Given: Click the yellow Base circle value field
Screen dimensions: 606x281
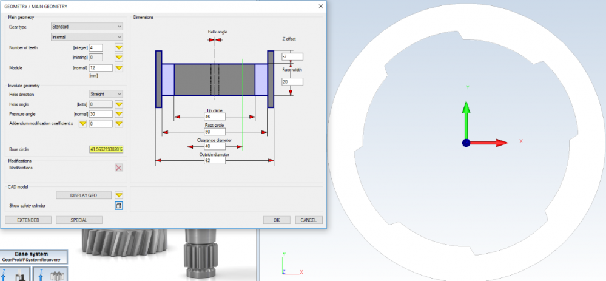Looking at the screenshot, I should tap(106, 149).
